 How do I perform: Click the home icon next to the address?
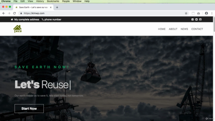pos(12,19)
